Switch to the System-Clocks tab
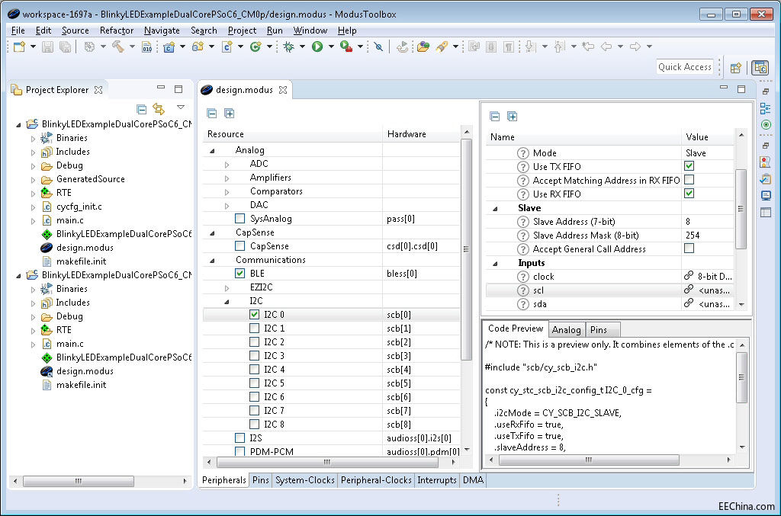This screenshot has width=781, height=516. (x=305, y=480)
